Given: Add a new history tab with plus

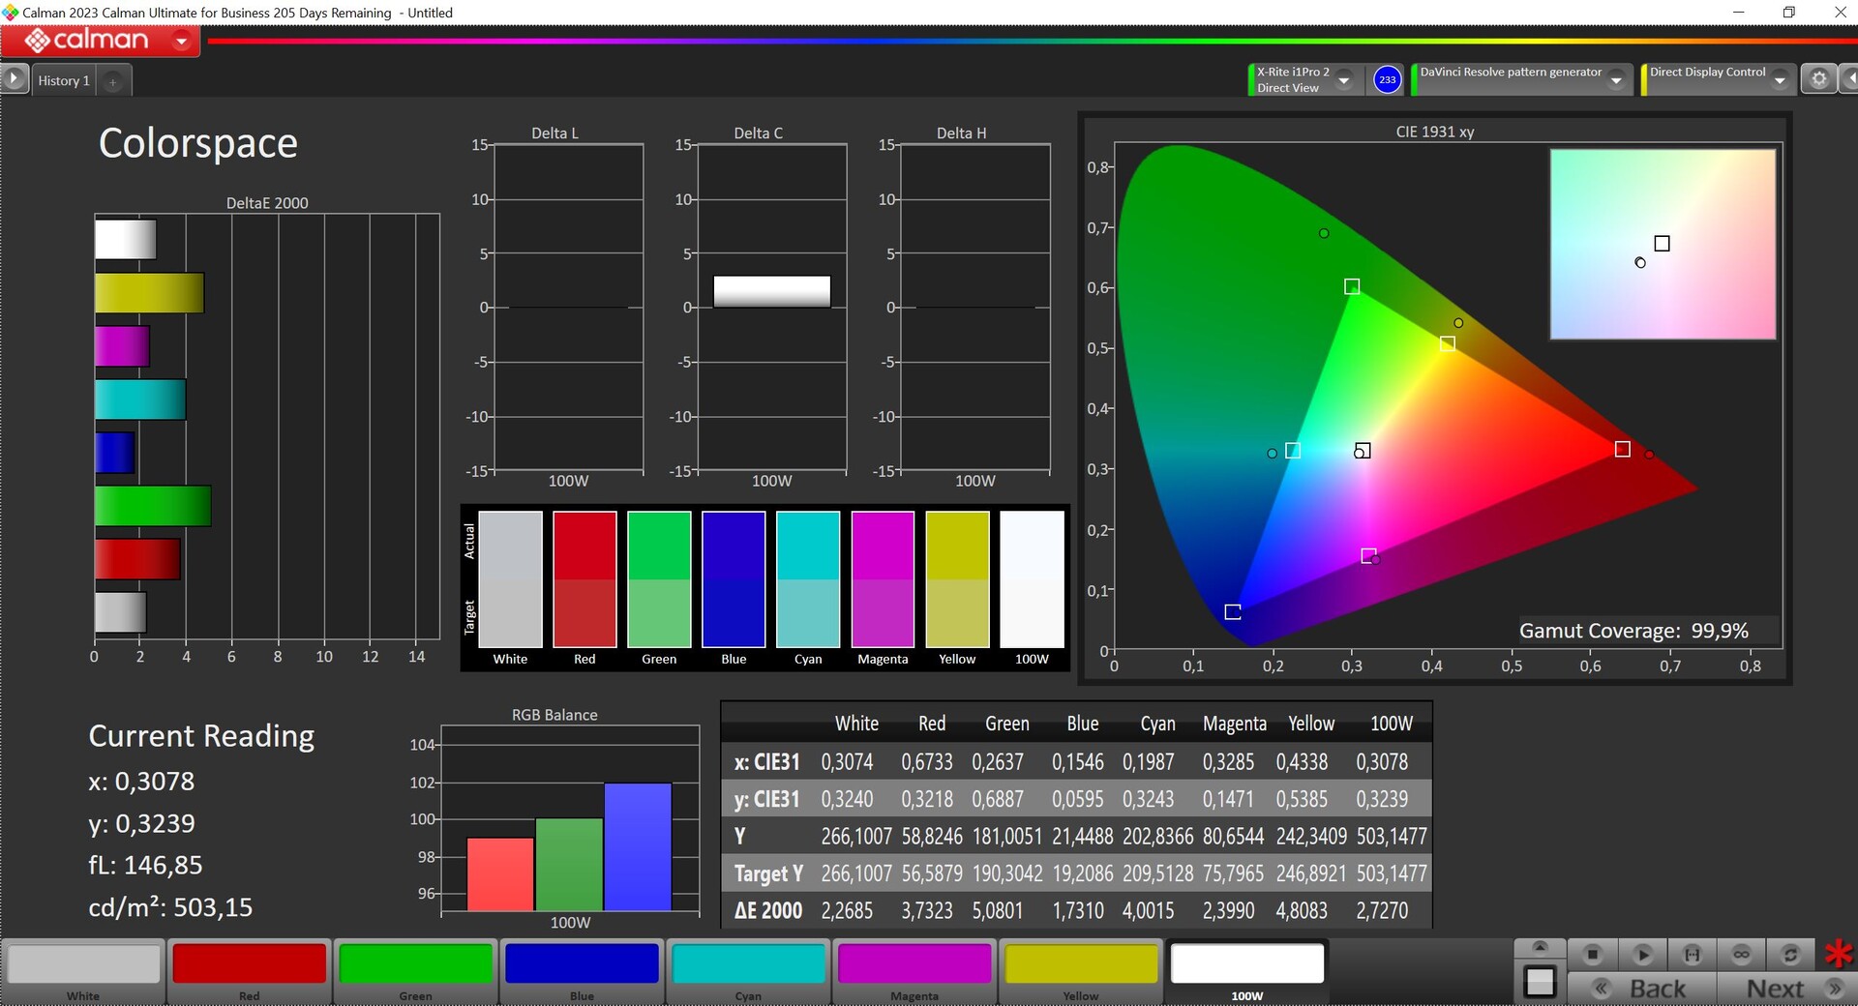Looking at the screenshot, I should [x=113, y=82].
